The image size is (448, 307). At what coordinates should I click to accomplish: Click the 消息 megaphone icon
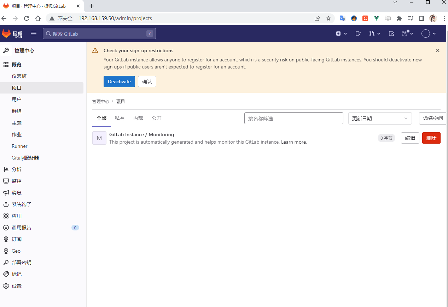coord(6,193)
